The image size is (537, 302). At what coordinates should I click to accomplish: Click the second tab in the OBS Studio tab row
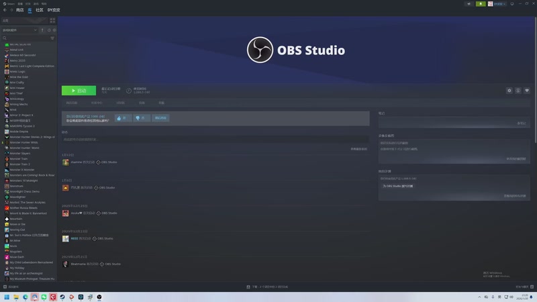click(x=97, y=103)
